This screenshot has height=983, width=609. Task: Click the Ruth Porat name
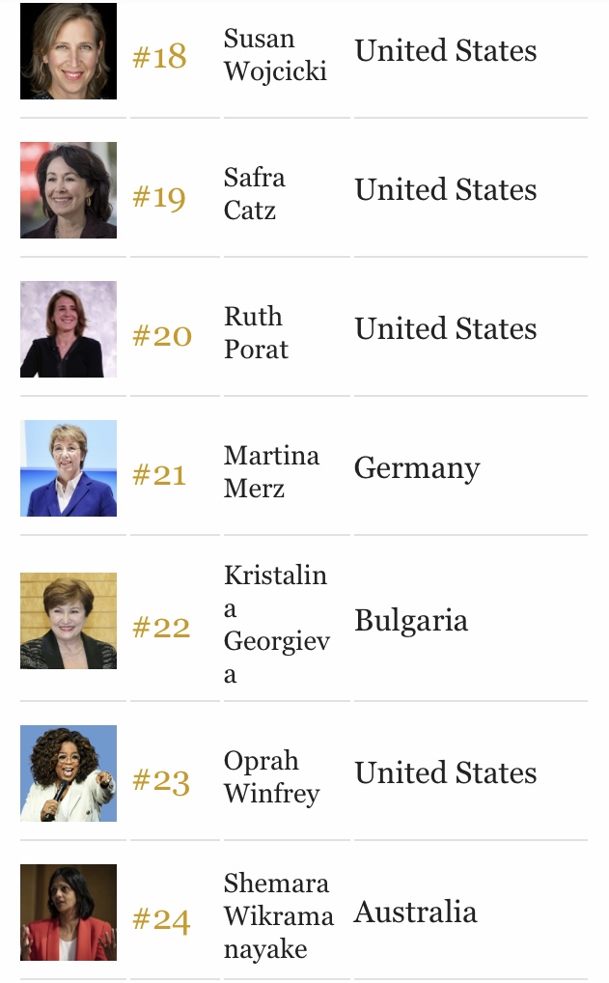tap(257, 333)
